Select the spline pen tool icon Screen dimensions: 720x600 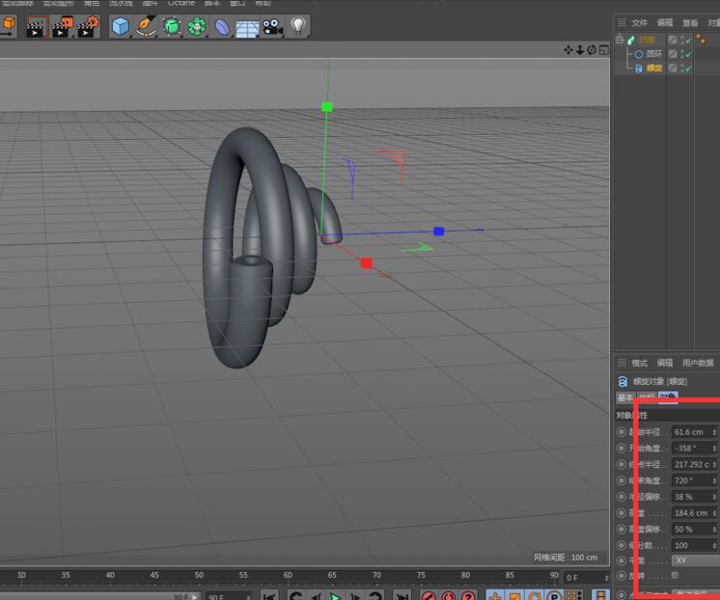pyautogui.click(x=146, y=27)
